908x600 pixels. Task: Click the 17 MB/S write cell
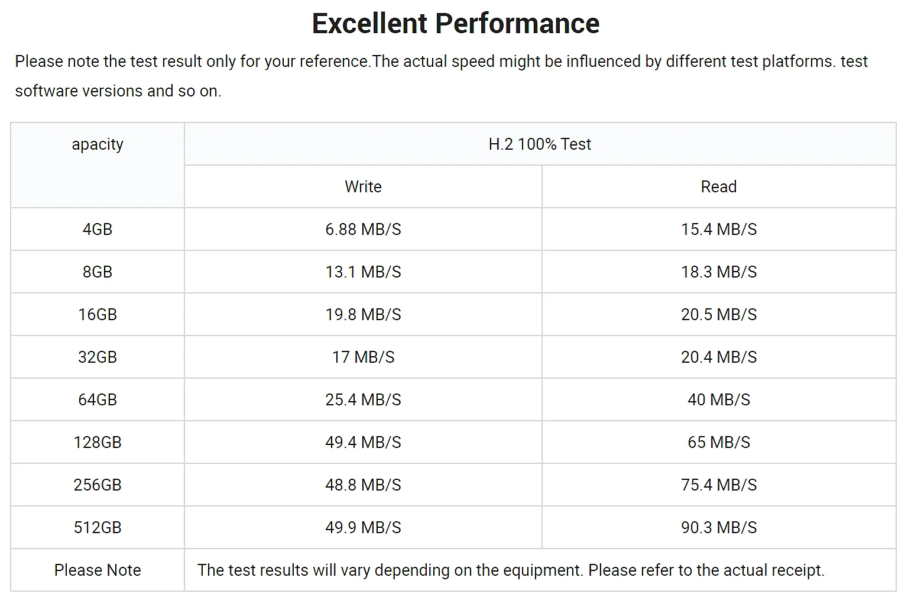(363, 357)
